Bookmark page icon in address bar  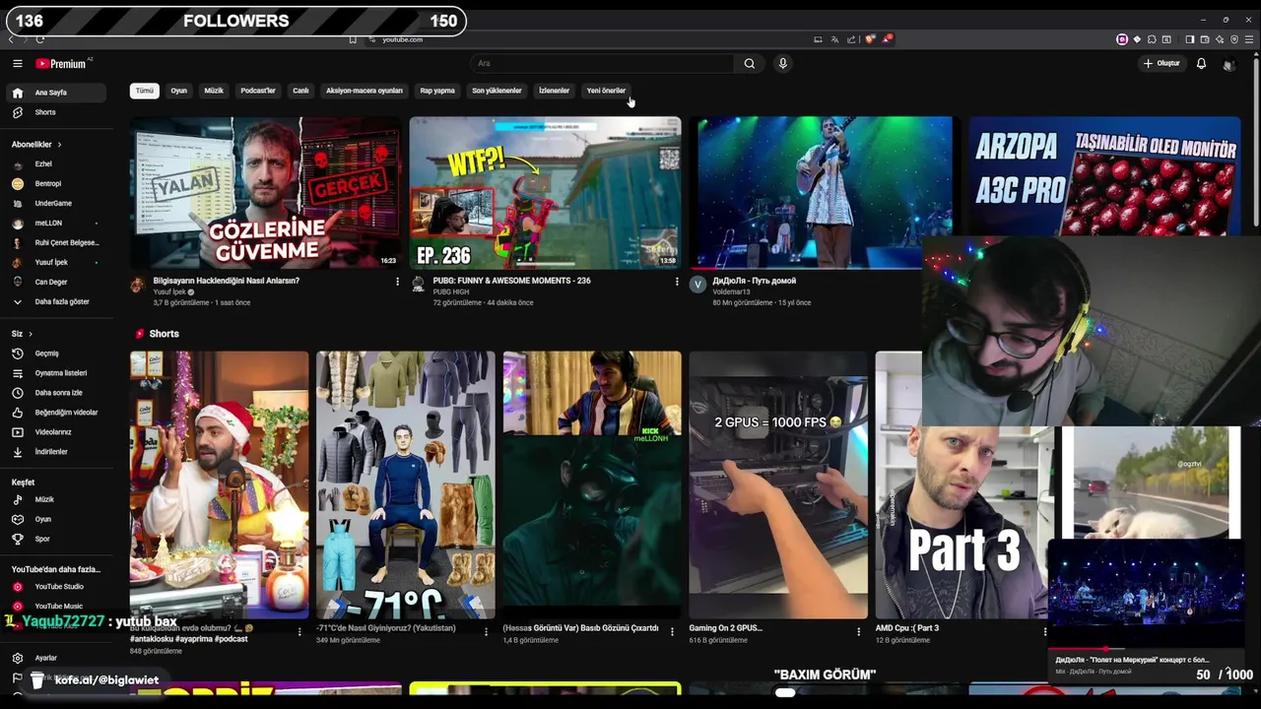pos(353,39)
